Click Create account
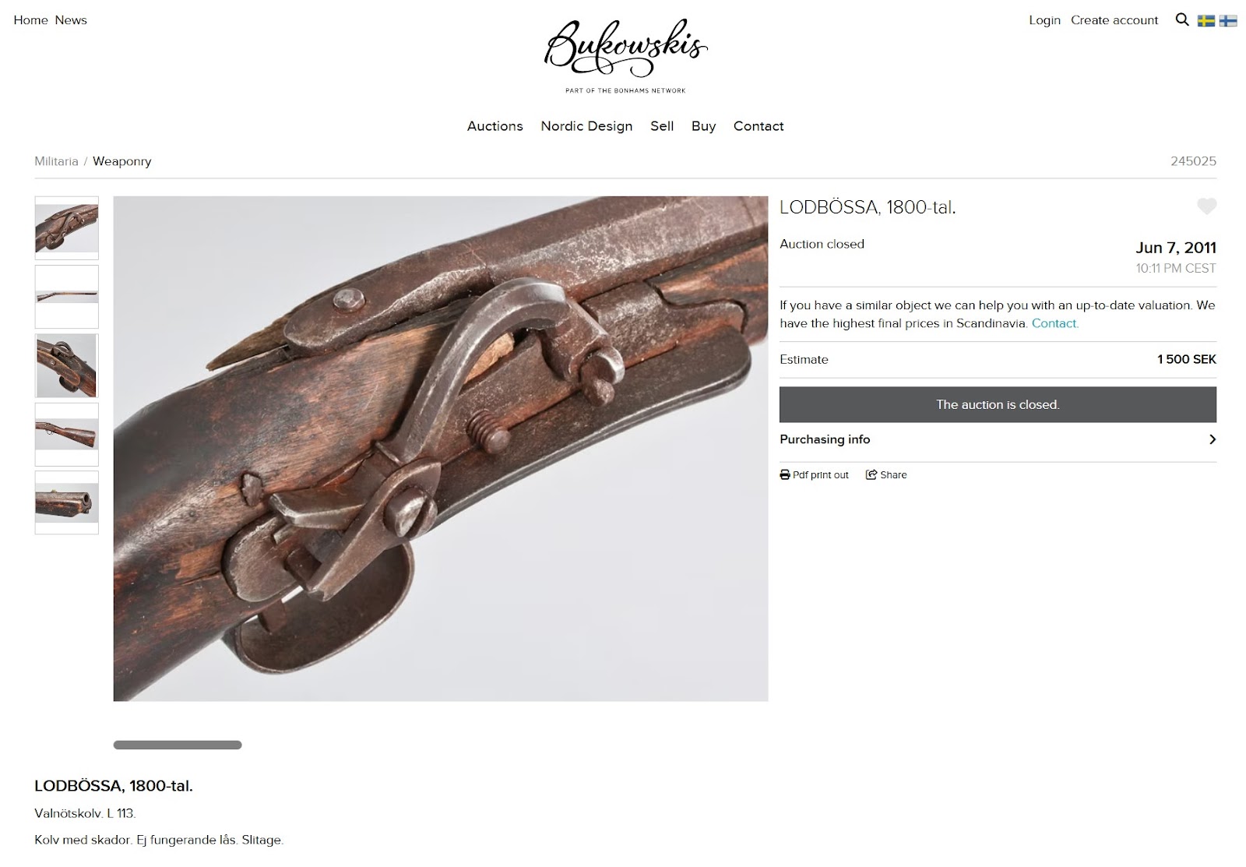 (1114, 20)
